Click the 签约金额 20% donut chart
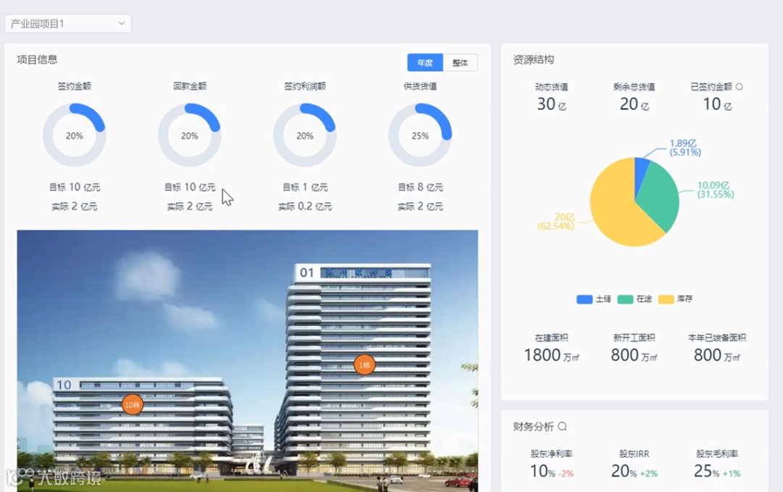Image resolution: width=783 pixels, height=492 pixels. (x=75, y=135)
